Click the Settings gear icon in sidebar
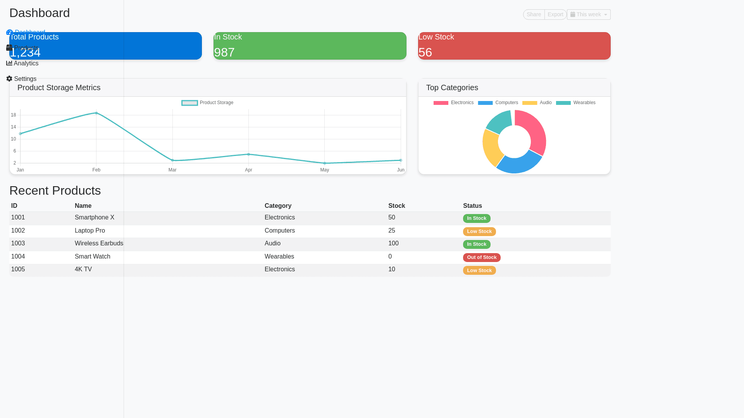 coord(9,79)
